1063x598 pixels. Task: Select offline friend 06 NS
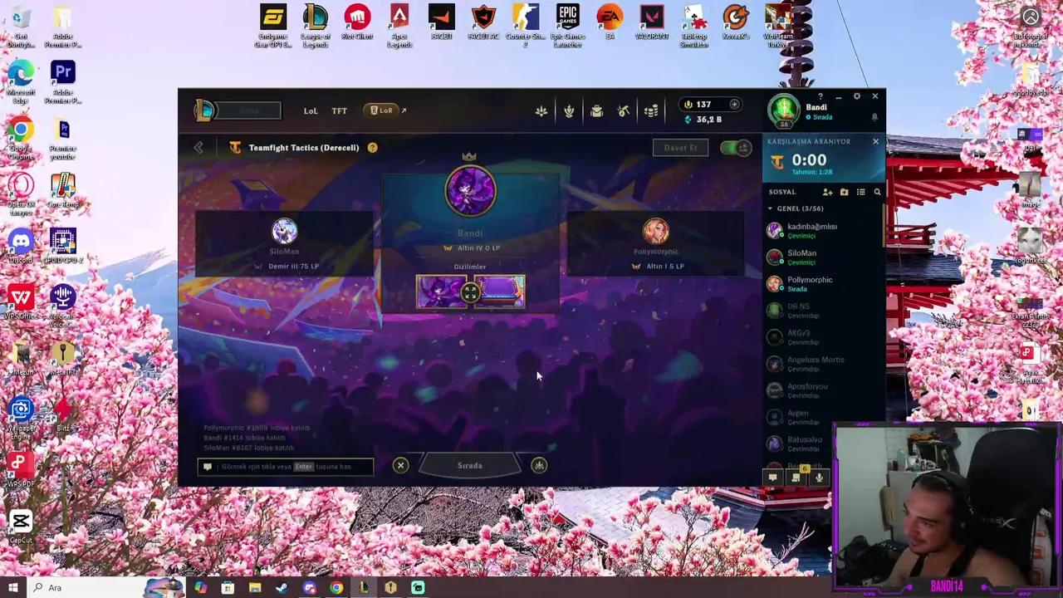pyautogui.click(x=824, y=310)
